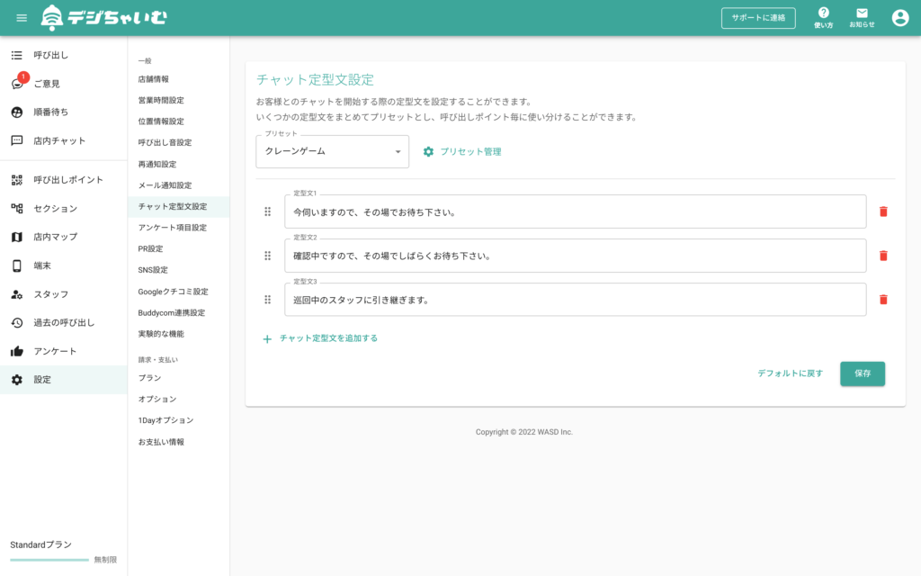The width and height of the screenshot is (921, 576).
Task: Click the gear icon beside プリセット管理
Action: (428, 151)
